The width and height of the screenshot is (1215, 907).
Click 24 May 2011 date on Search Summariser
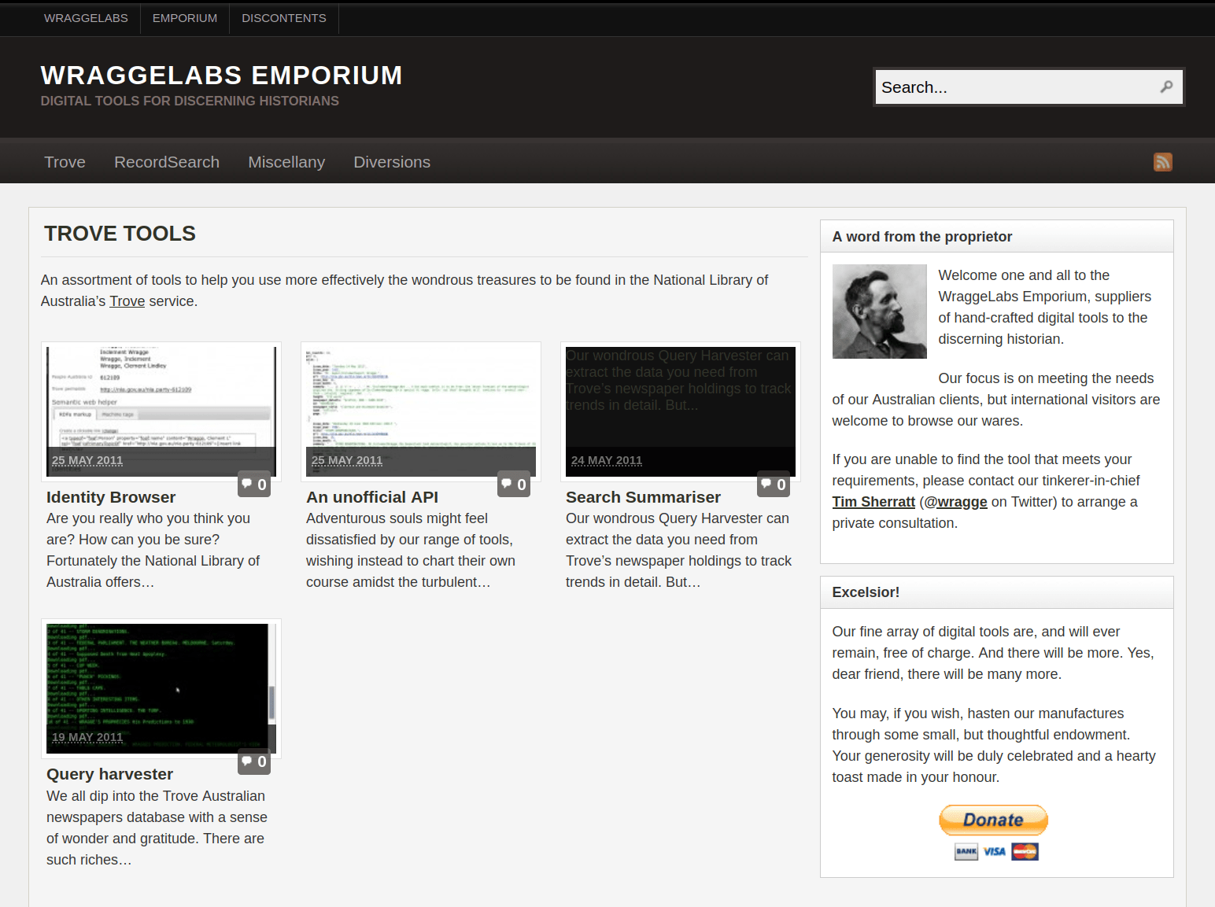point(607,460)
